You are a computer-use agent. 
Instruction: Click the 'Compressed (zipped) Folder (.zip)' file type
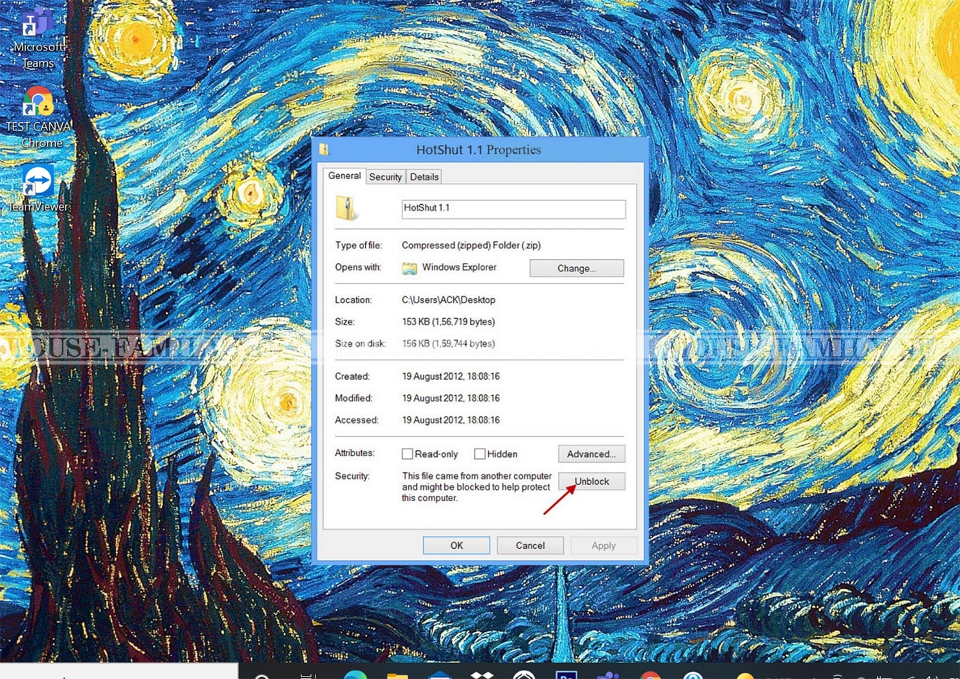coord(471,245)
